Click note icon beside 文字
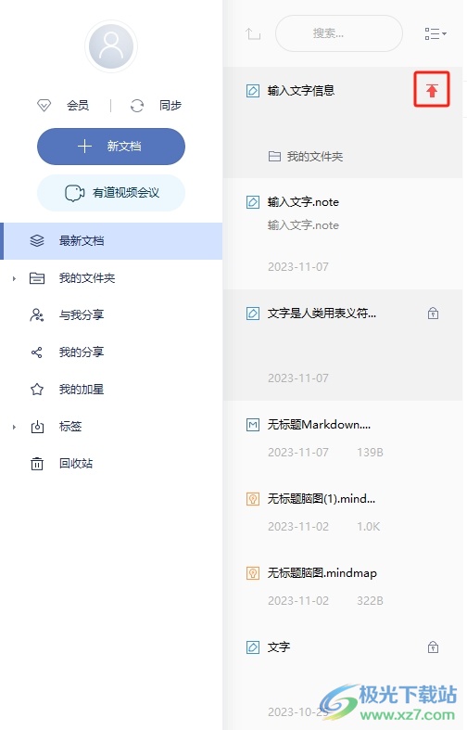Image resolution: width=467 pixels, height=730 pixels. coord(253,647)
